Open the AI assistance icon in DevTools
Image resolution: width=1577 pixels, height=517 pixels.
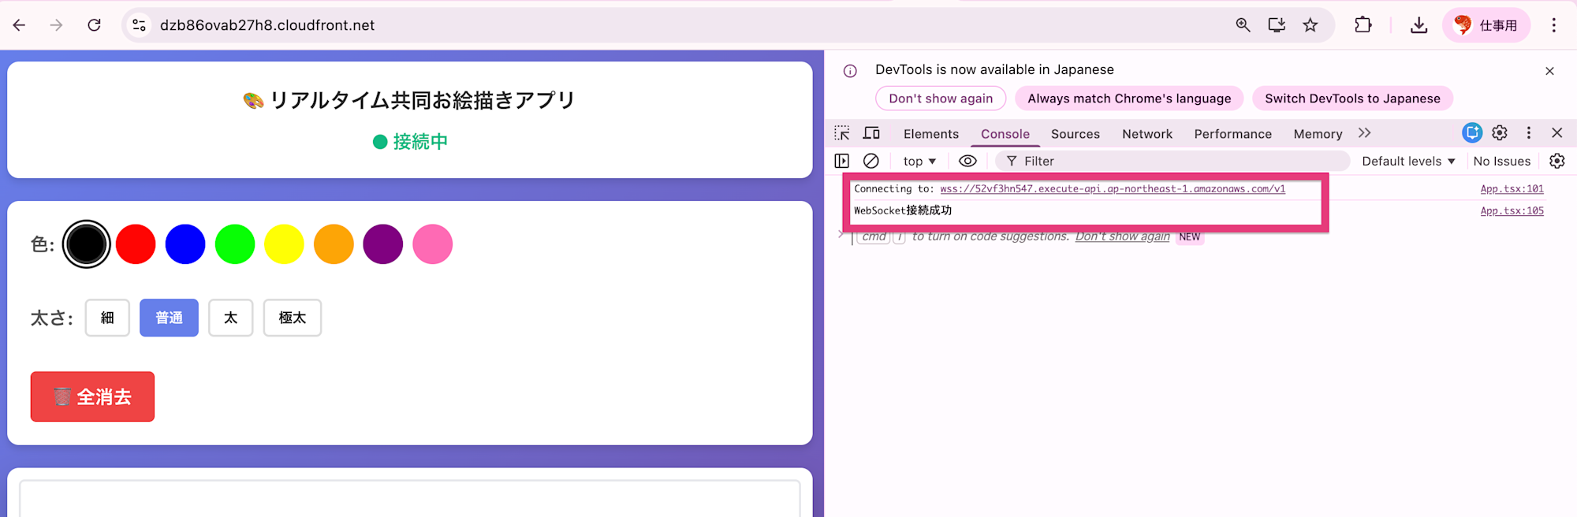(x=1472, y=133)
